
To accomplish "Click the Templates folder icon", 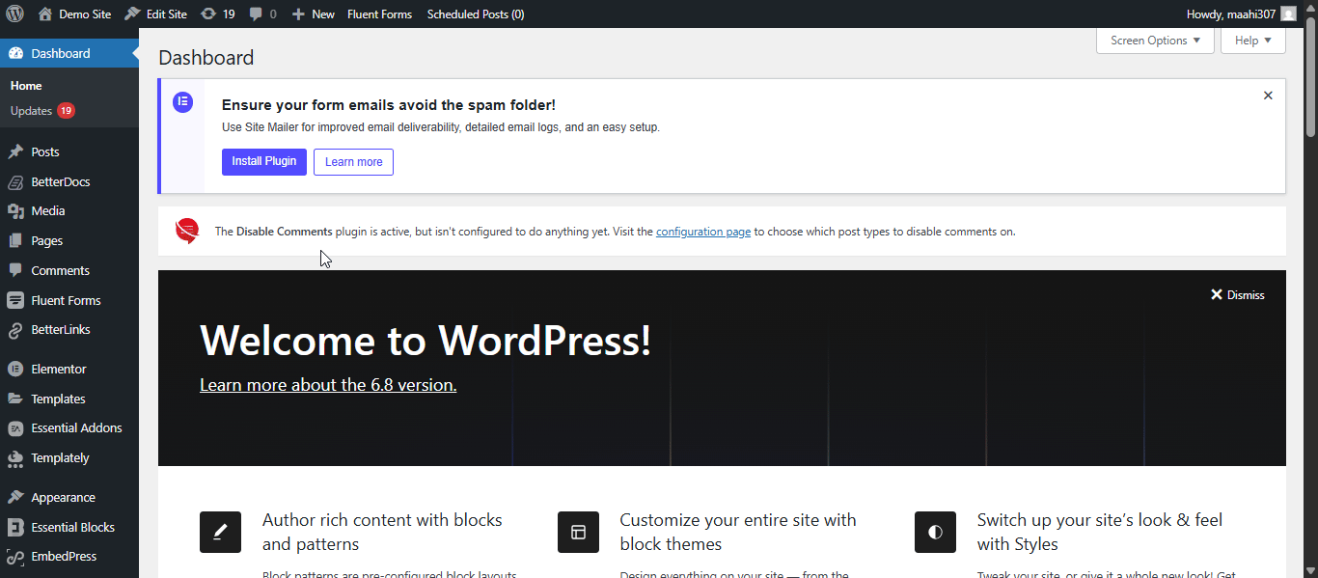I will point(15,399).
